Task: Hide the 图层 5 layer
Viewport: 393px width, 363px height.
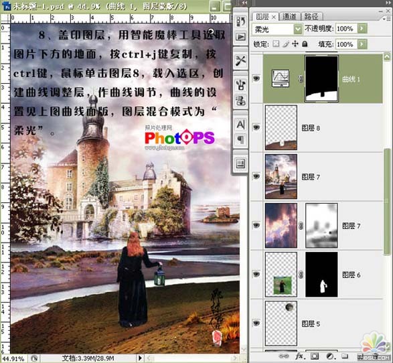Action: point(256,323)
